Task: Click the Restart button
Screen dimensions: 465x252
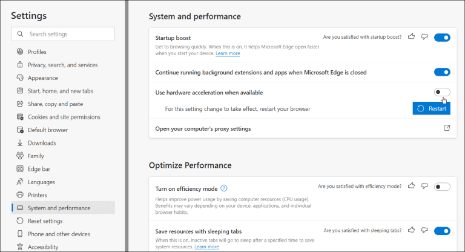Action: 432,108
